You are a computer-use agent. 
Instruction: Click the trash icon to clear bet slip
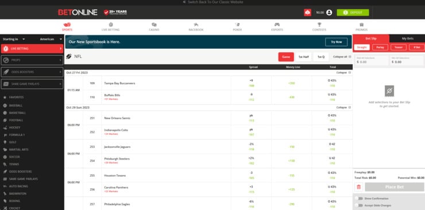tap(359, 187)
